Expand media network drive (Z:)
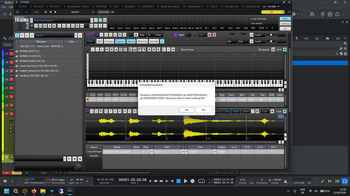Screen dimensions: 350x196 click(17, 76)
